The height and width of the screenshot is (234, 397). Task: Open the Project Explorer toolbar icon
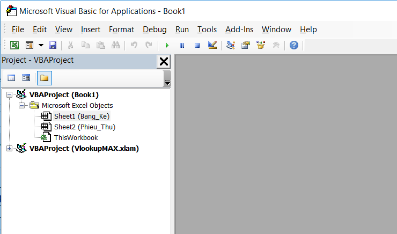click(x=231, y=45)
